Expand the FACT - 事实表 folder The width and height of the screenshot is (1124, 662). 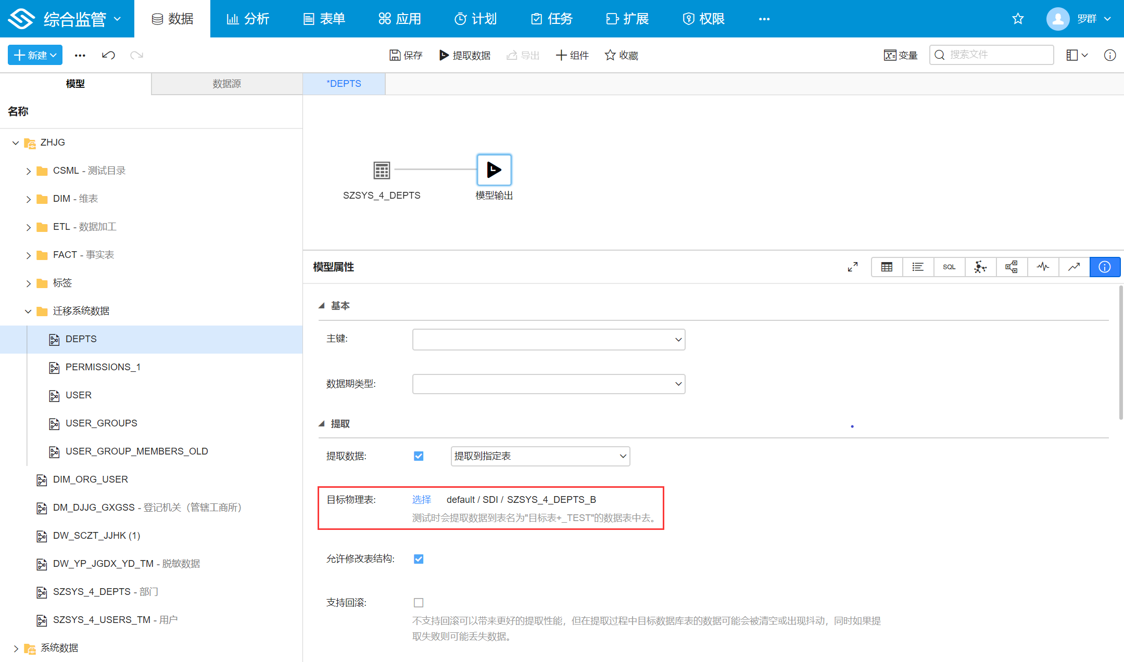pyautogui.click(x=29, y=255)
